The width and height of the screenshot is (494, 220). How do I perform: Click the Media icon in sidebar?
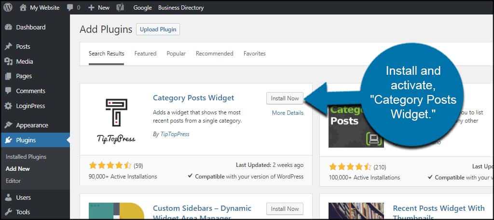click(9, 61)
